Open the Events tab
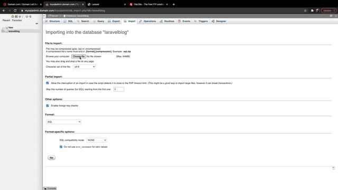338x190 pixels. pyautogui.click(x=184, y=21)
